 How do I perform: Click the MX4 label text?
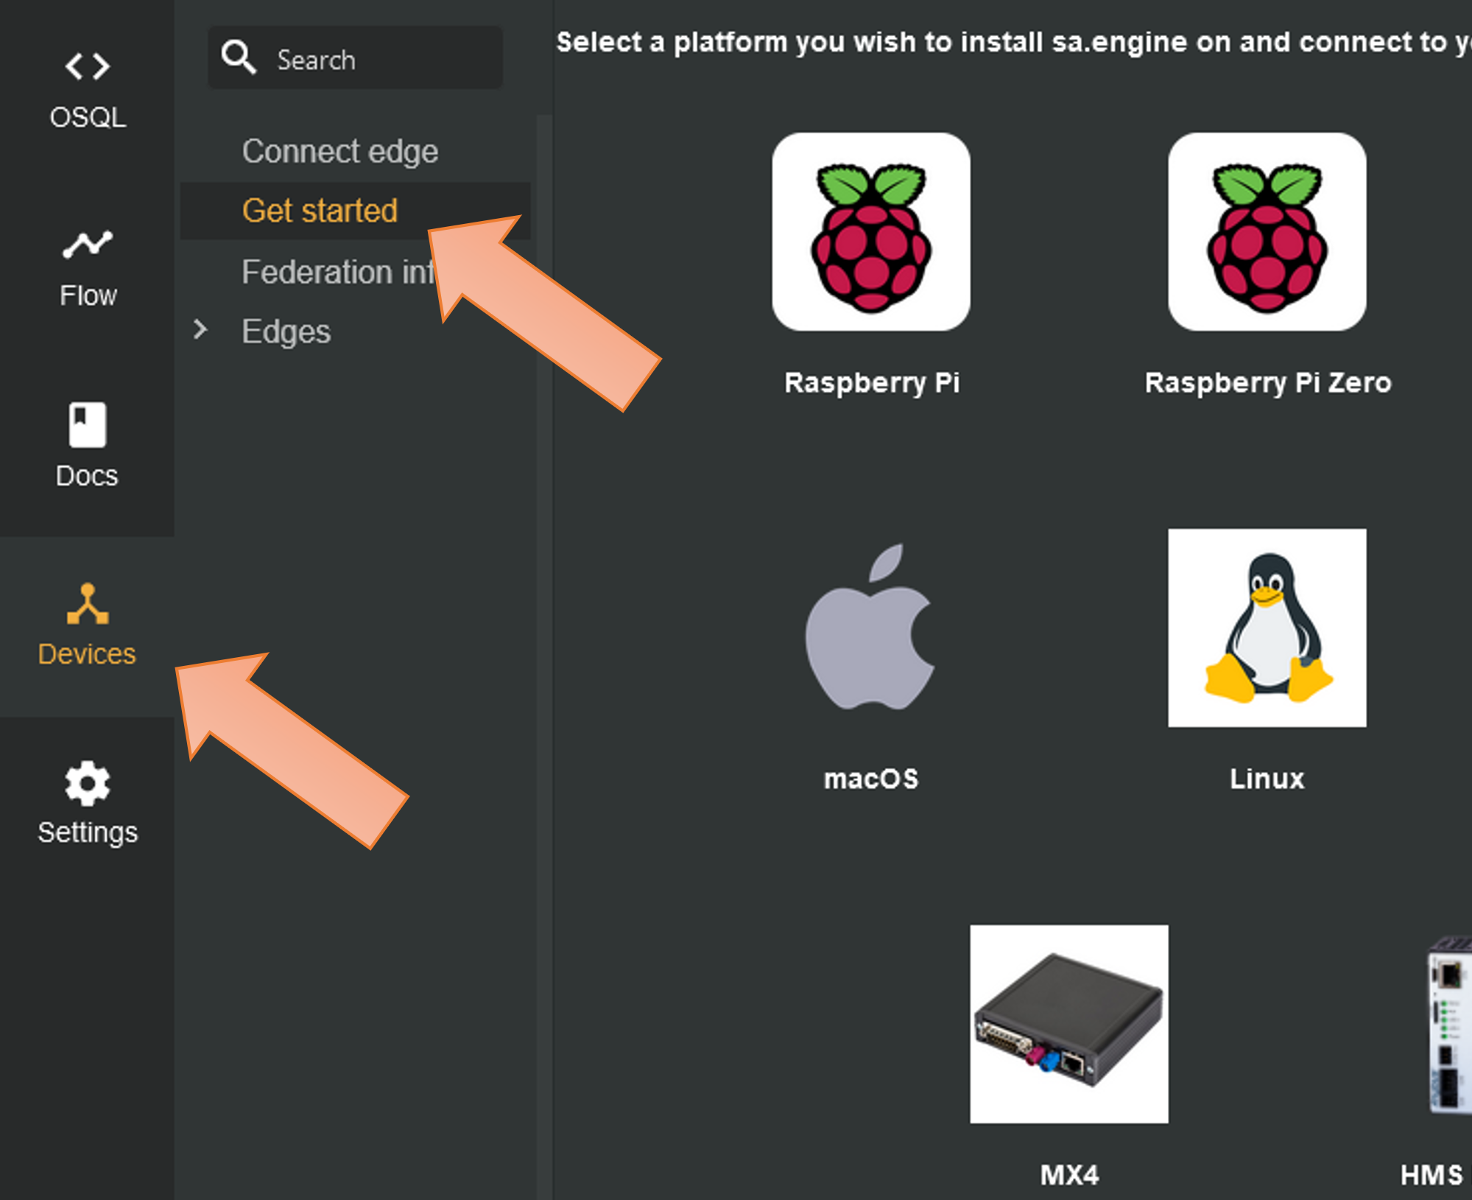(x=1069, y=1175)
